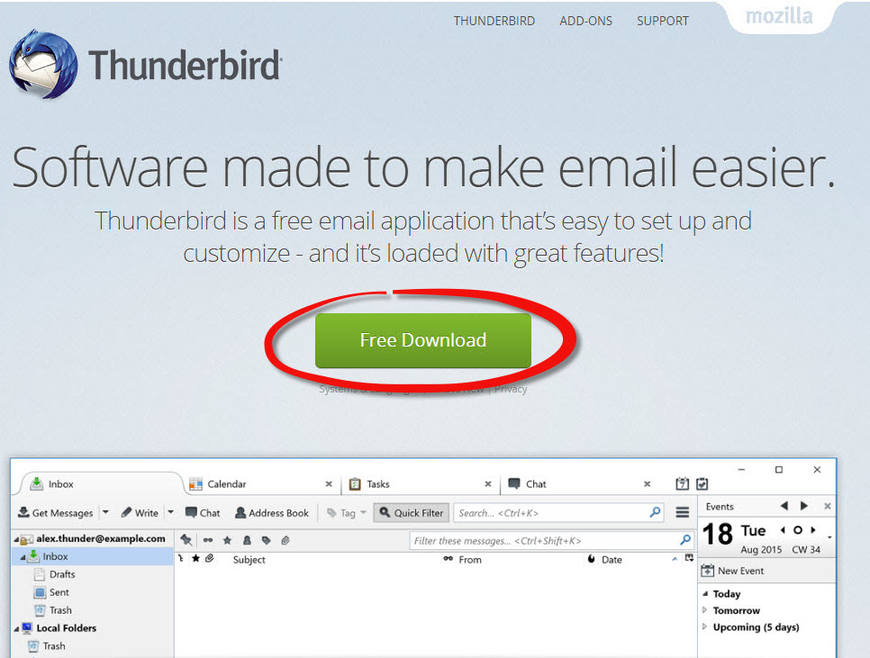Click the global Search input field

[x=550, y=513]
